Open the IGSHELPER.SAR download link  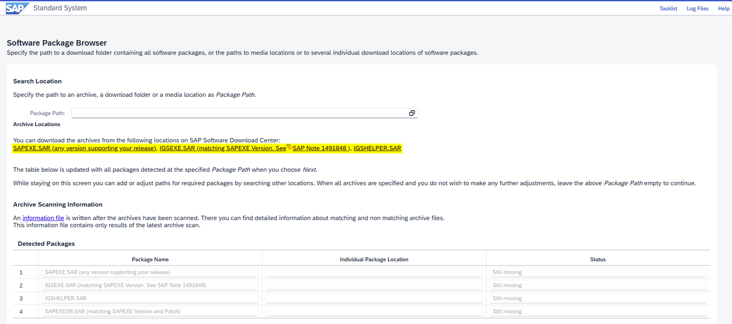coord(377,148)
